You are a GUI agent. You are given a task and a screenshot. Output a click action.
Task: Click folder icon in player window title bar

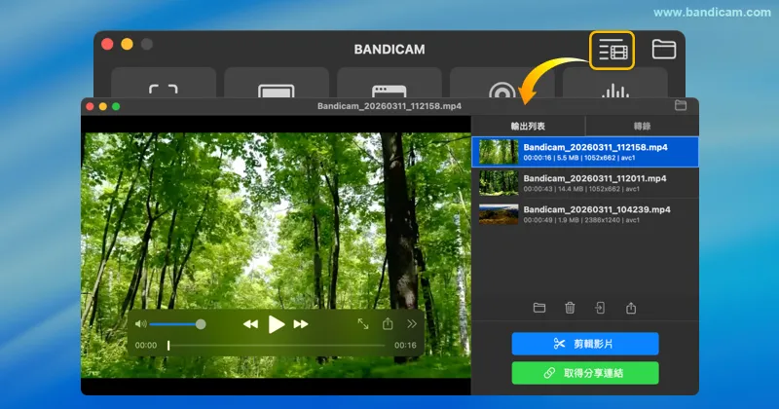tap(681, 105)
